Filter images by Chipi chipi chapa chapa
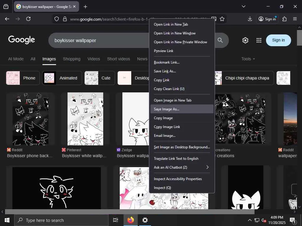 tap(244, 78)
